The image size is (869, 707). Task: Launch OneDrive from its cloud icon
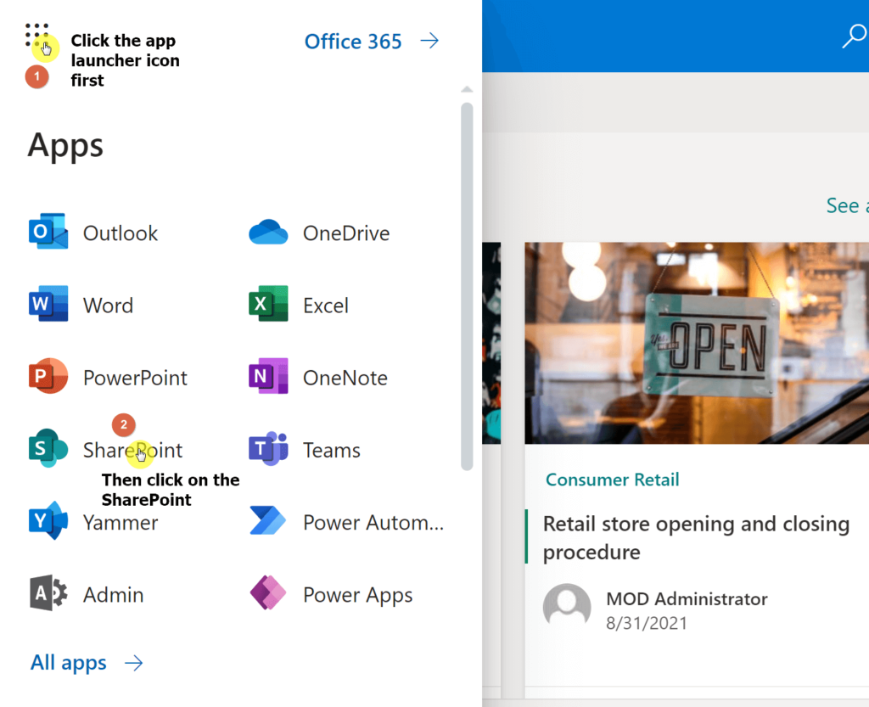[x=268, y=233]
